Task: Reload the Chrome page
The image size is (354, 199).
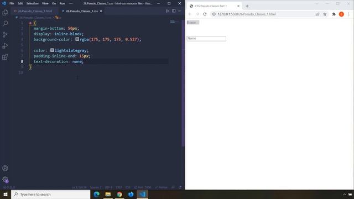Action: (205, 14)
